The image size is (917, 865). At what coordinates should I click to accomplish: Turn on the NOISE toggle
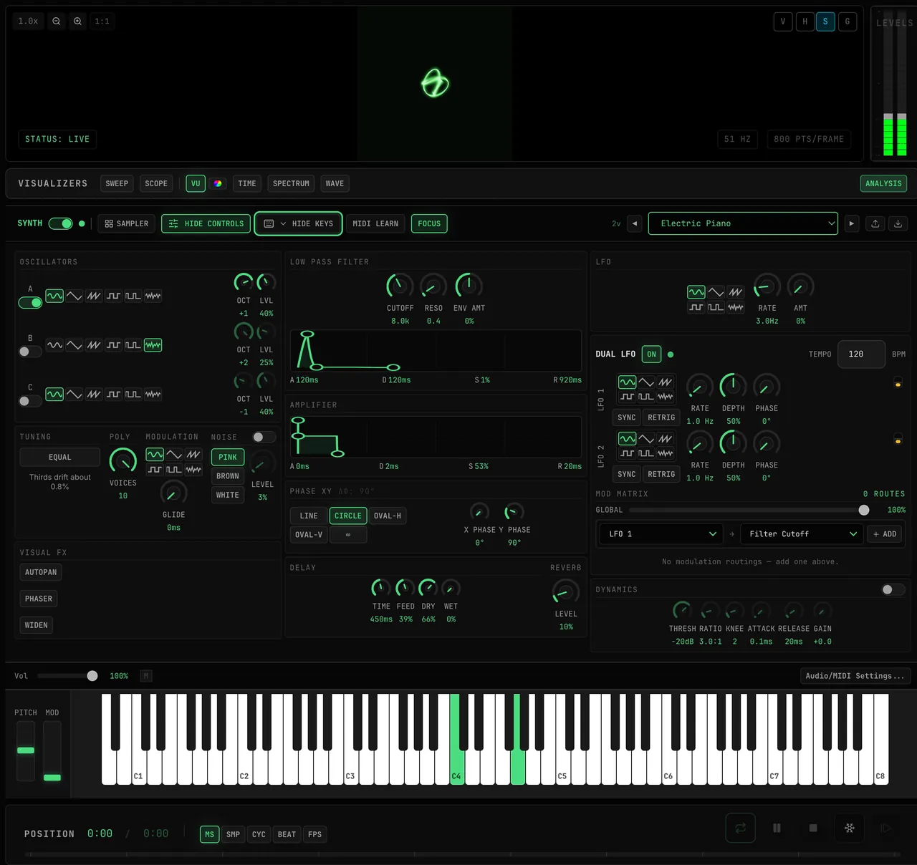[264, 437]
